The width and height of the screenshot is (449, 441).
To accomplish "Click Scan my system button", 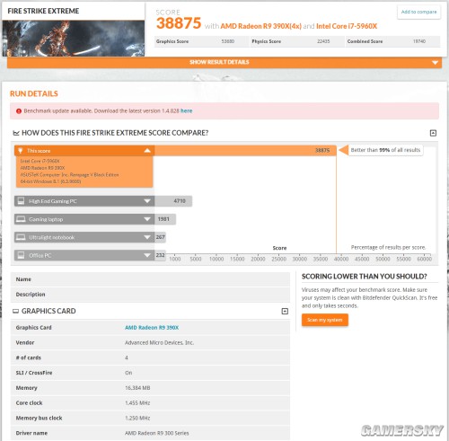I will (325, 320).
